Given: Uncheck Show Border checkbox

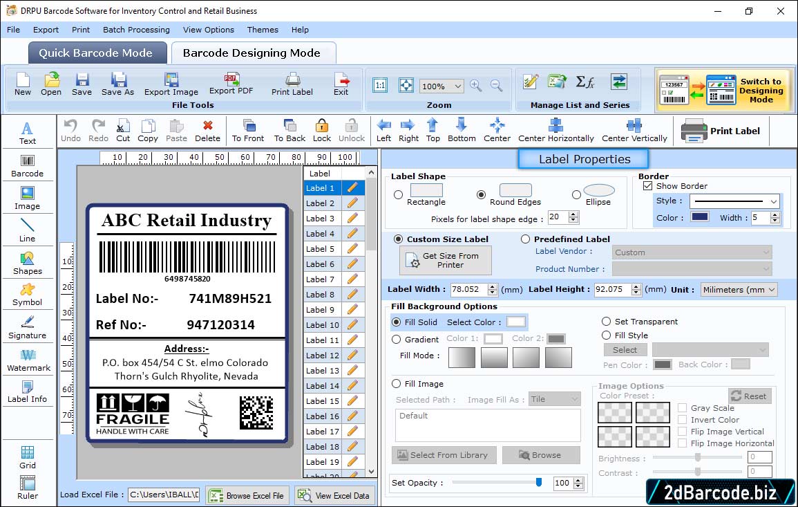Looking at the screenshot, I should click(647, 186).
